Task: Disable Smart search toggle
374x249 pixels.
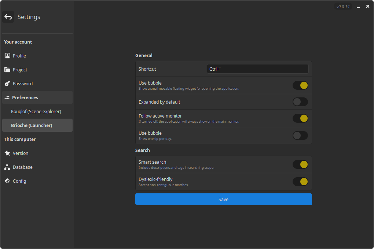Action: 300,164
